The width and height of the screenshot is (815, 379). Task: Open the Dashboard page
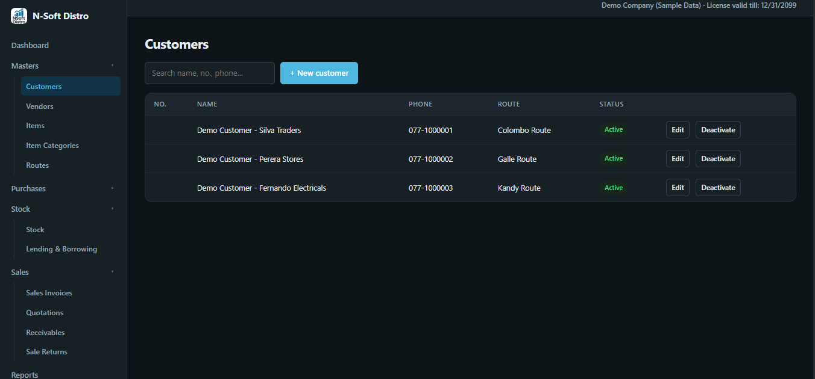pos(30,46)
